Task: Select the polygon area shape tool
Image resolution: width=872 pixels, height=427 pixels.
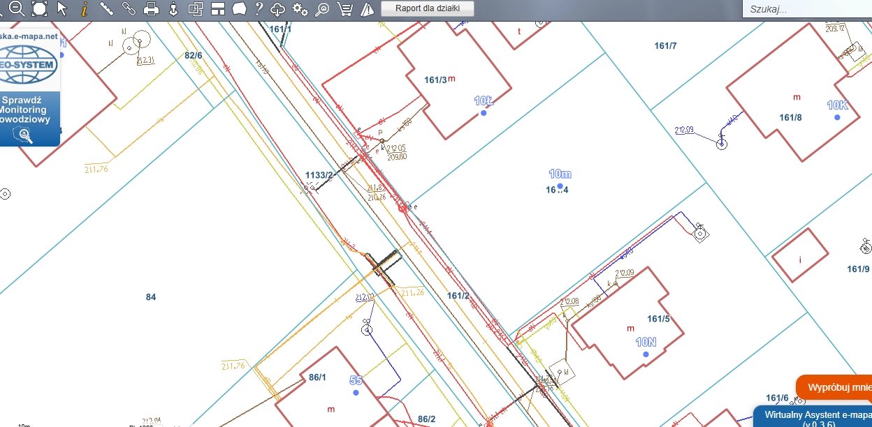Action: pyautogui.click(x=239, y=8)
